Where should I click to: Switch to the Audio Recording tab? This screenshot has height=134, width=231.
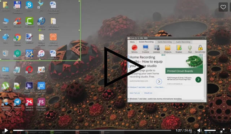[x=183, y=42]
